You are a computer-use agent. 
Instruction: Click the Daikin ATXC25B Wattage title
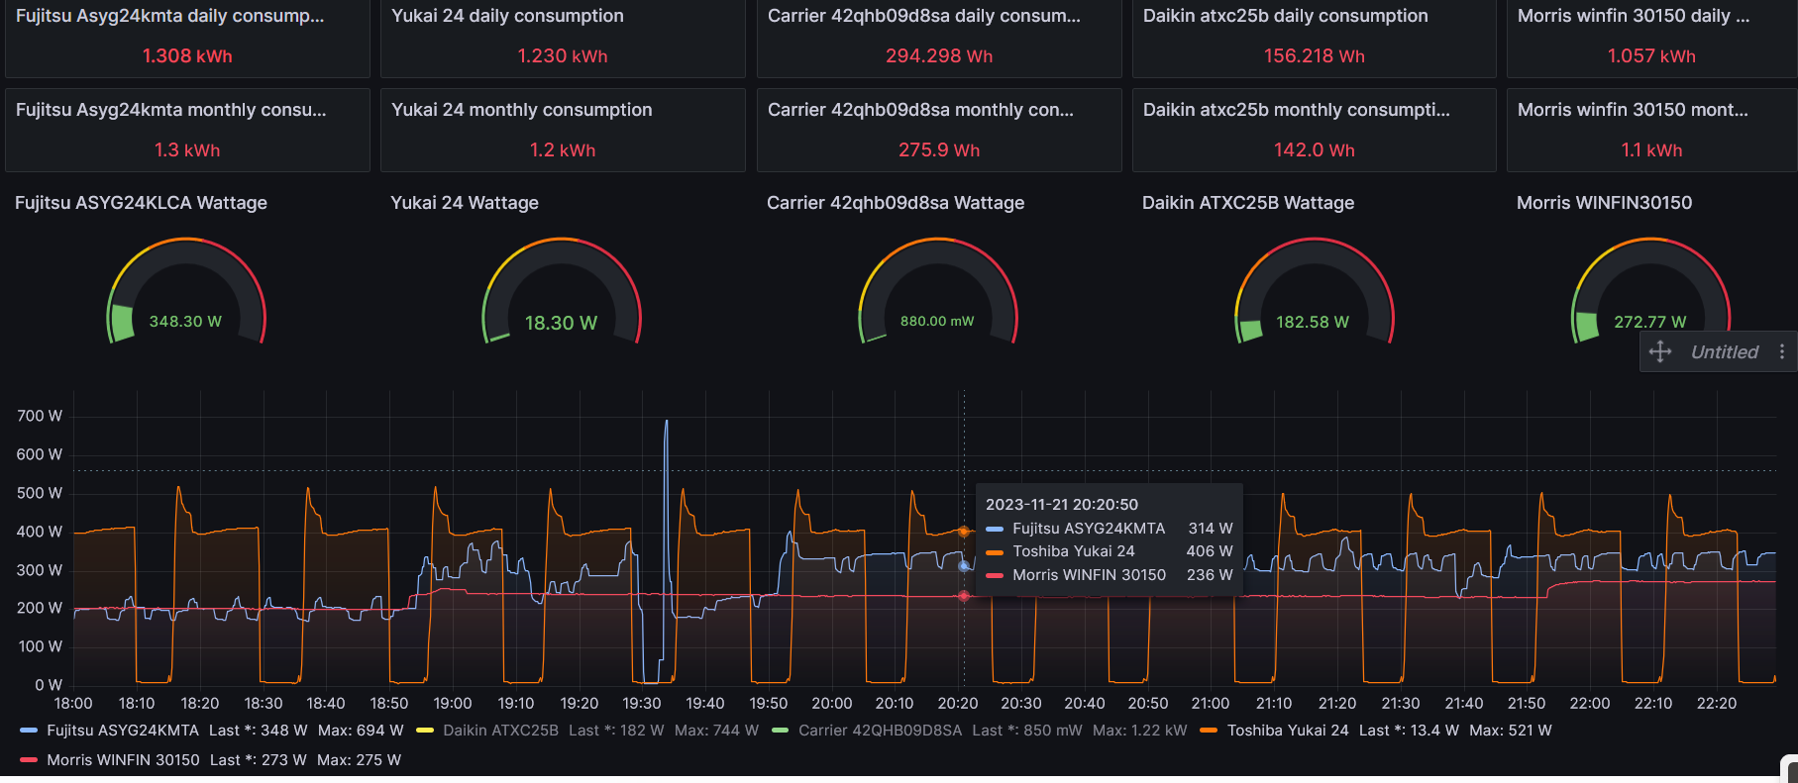click(x=1248, y=203)
